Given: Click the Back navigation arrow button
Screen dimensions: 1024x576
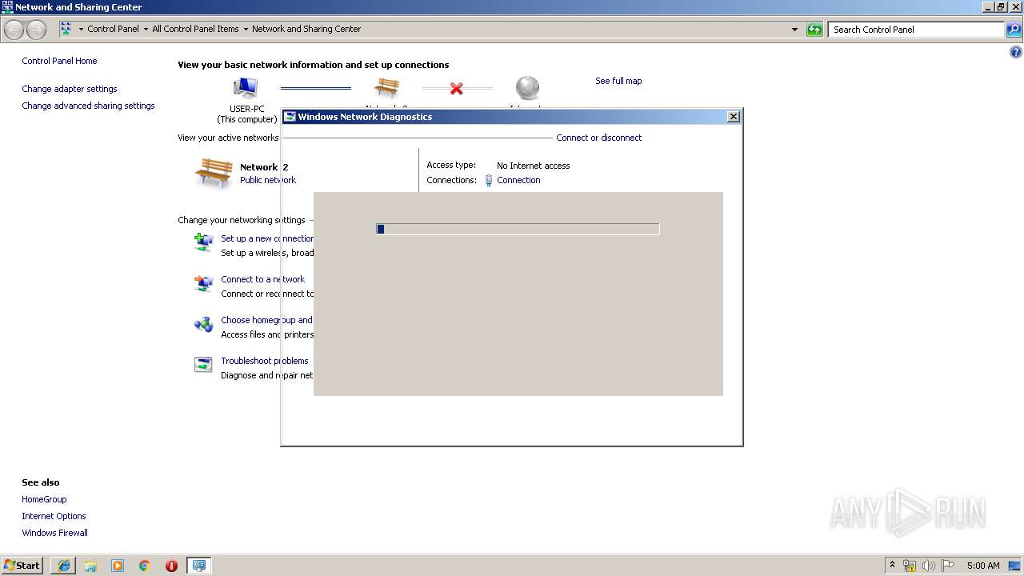Looking at the screenshot, I should point(14,30).
